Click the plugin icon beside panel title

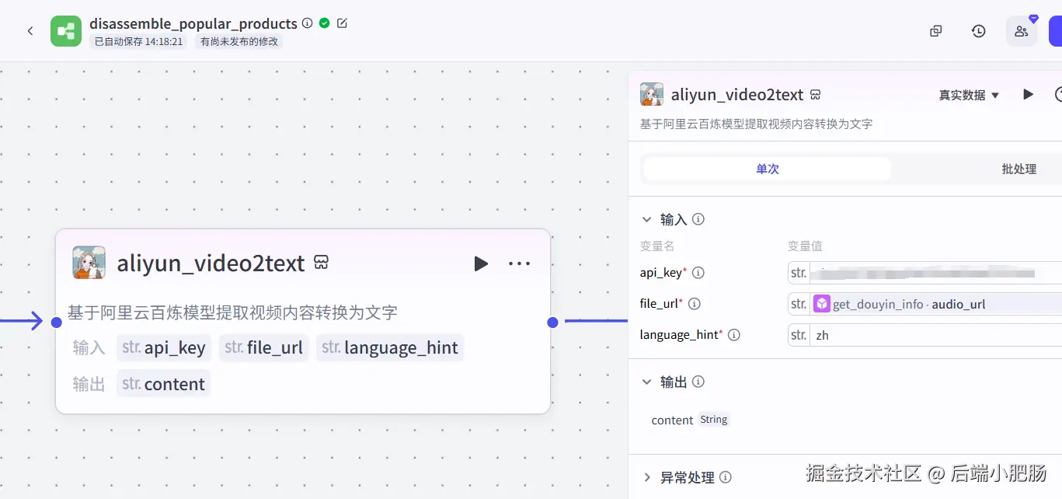816,95
